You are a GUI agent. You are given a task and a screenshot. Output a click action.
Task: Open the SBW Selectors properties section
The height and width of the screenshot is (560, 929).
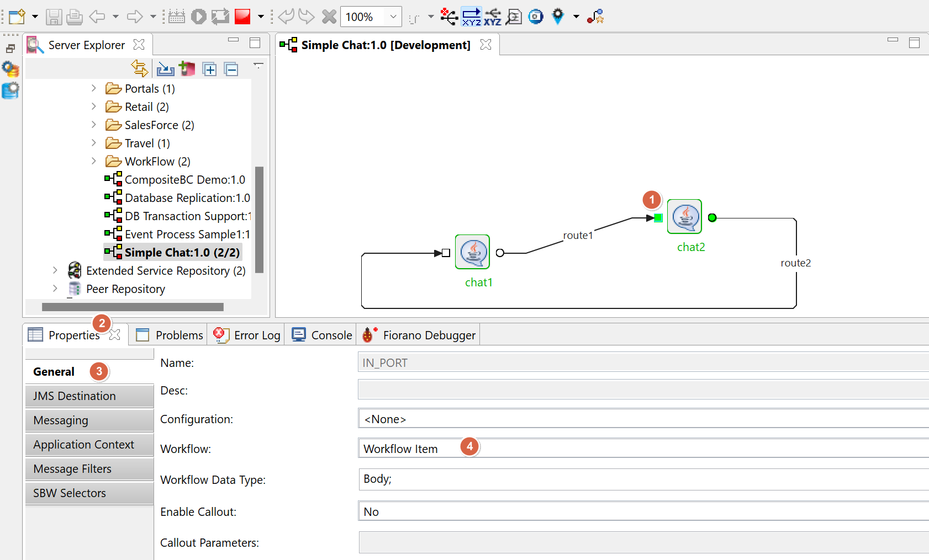(89, 493)
